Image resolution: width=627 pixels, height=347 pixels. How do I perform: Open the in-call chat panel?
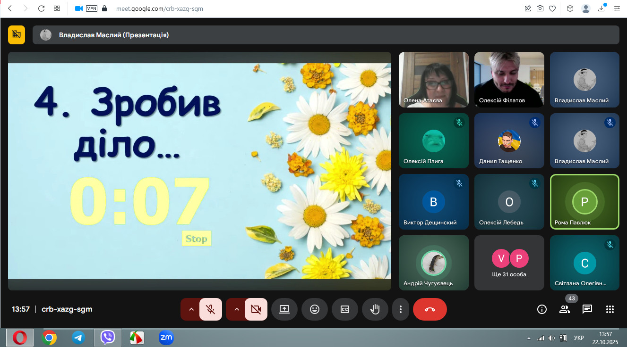(x=587, y=309)
